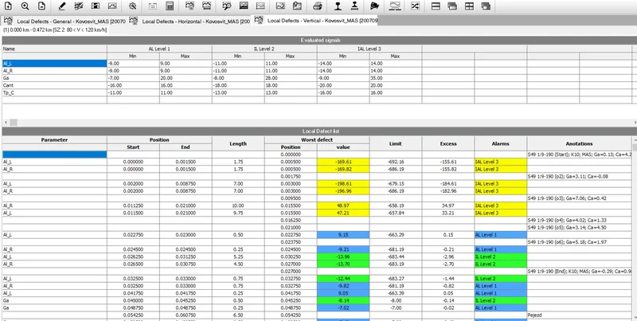Click the limit value -692.16
637x321 pixels.
396,162
